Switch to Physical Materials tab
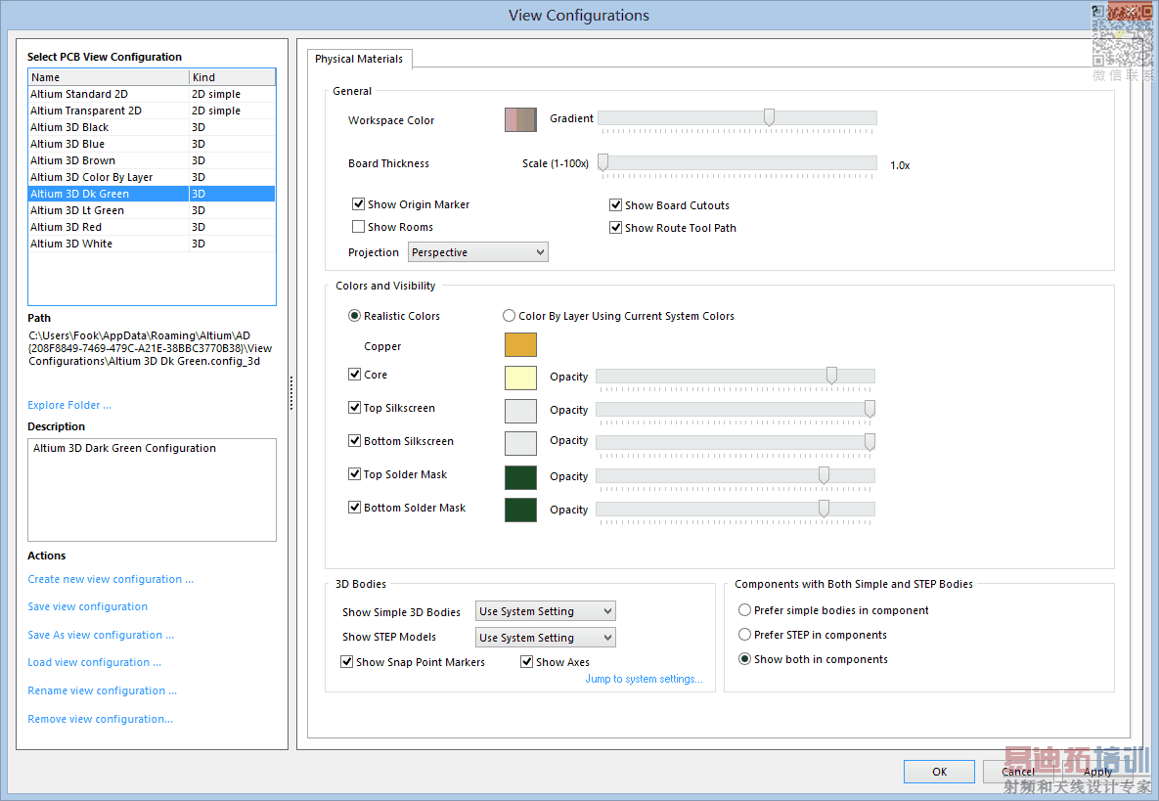 (x=359, y=59)
